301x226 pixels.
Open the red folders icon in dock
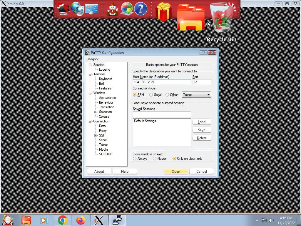click(190, 17)
